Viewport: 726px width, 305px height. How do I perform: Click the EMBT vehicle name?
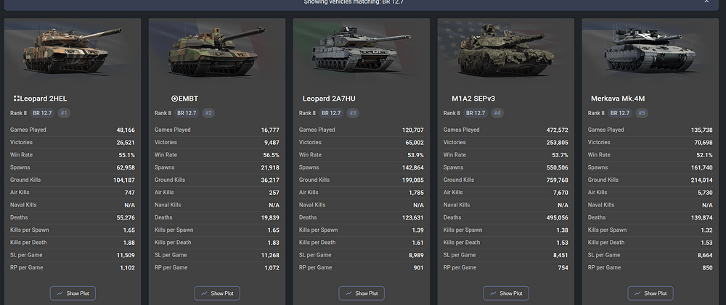(x=188, y=99)
